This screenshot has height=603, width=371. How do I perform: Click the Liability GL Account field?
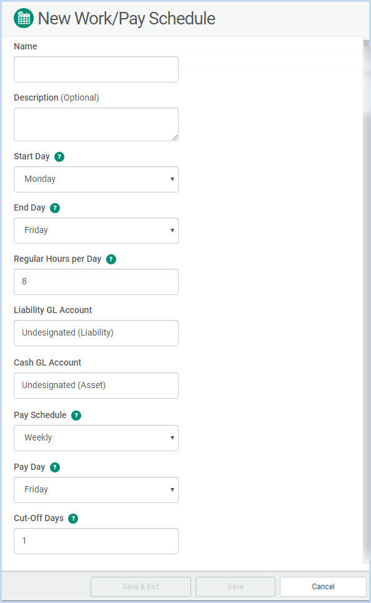coord(96,333)
